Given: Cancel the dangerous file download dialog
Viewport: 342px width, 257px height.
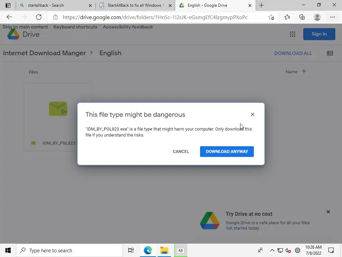Looking at the screenshot, I should tap(181, 152).
